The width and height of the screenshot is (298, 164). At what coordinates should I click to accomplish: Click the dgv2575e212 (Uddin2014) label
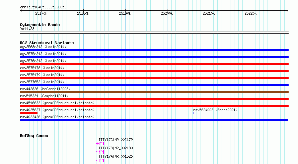pos(43,54)
